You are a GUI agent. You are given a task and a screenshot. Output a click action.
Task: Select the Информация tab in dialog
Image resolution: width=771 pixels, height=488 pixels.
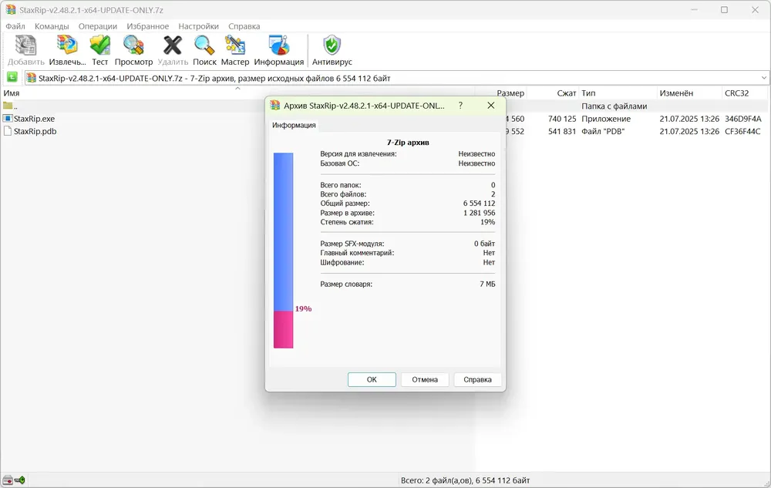pyautogui.click(x=294, y=126)
